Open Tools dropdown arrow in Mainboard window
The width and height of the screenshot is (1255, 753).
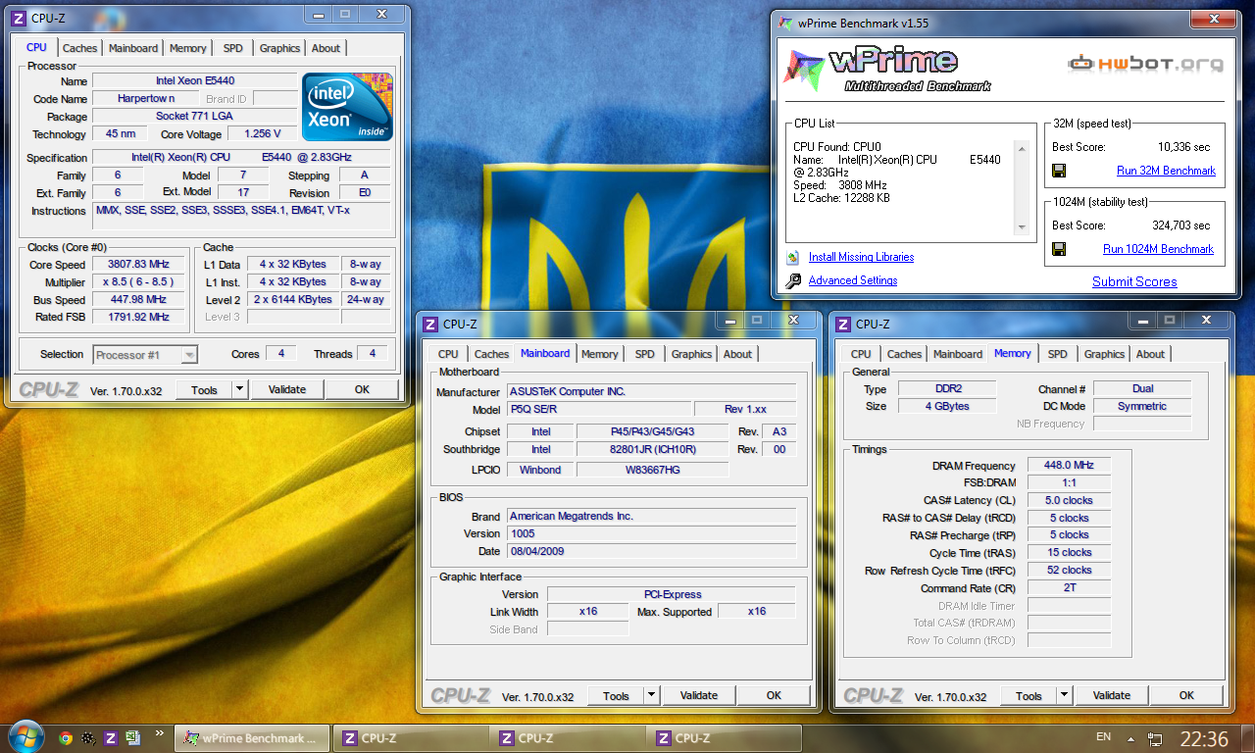(652, 695)
